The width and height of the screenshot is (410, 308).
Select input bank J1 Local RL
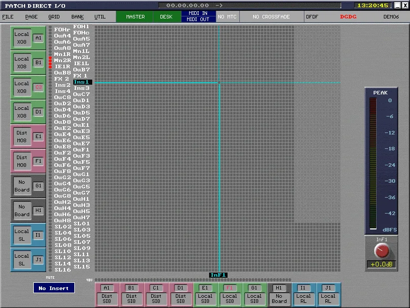pyautogui.click(x=328, y=295)
